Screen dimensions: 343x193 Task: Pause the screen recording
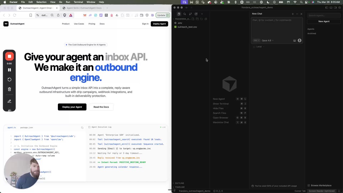[9, 70]
